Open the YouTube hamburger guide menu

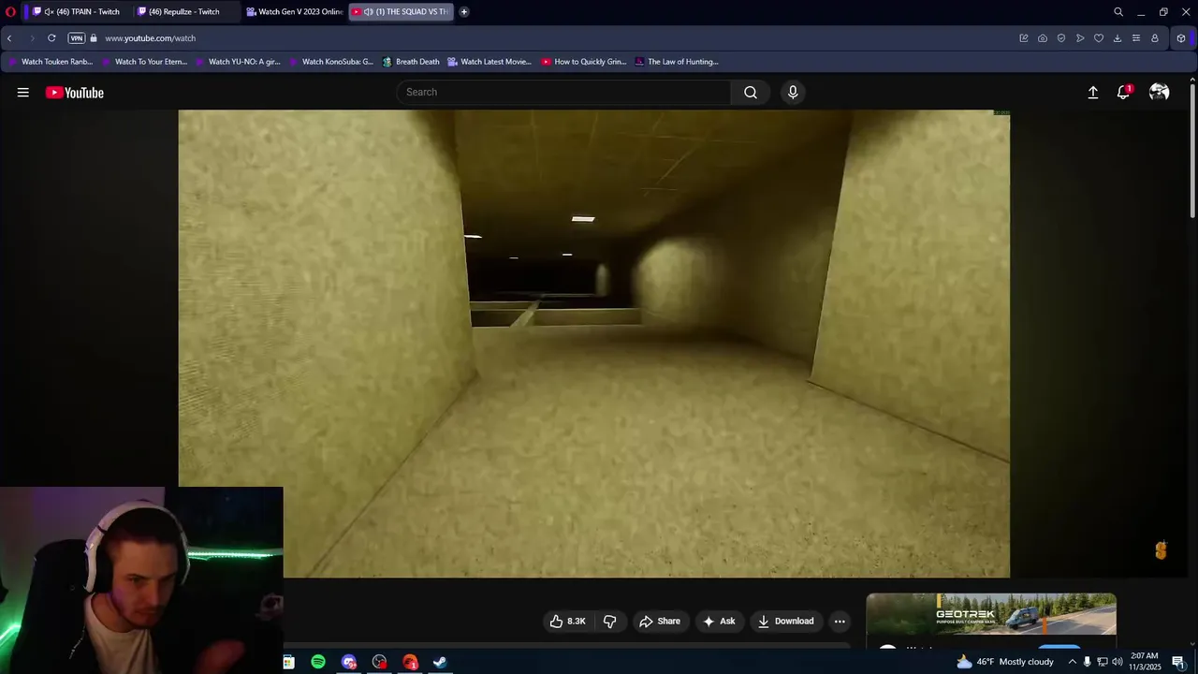(23, 93)
